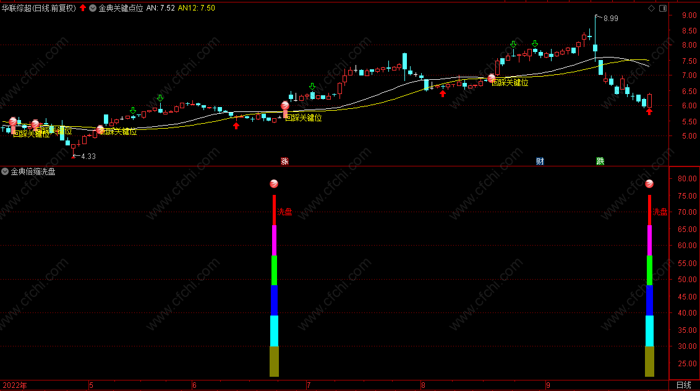Select the AN: 7.52 value

[x=161, y=8]
